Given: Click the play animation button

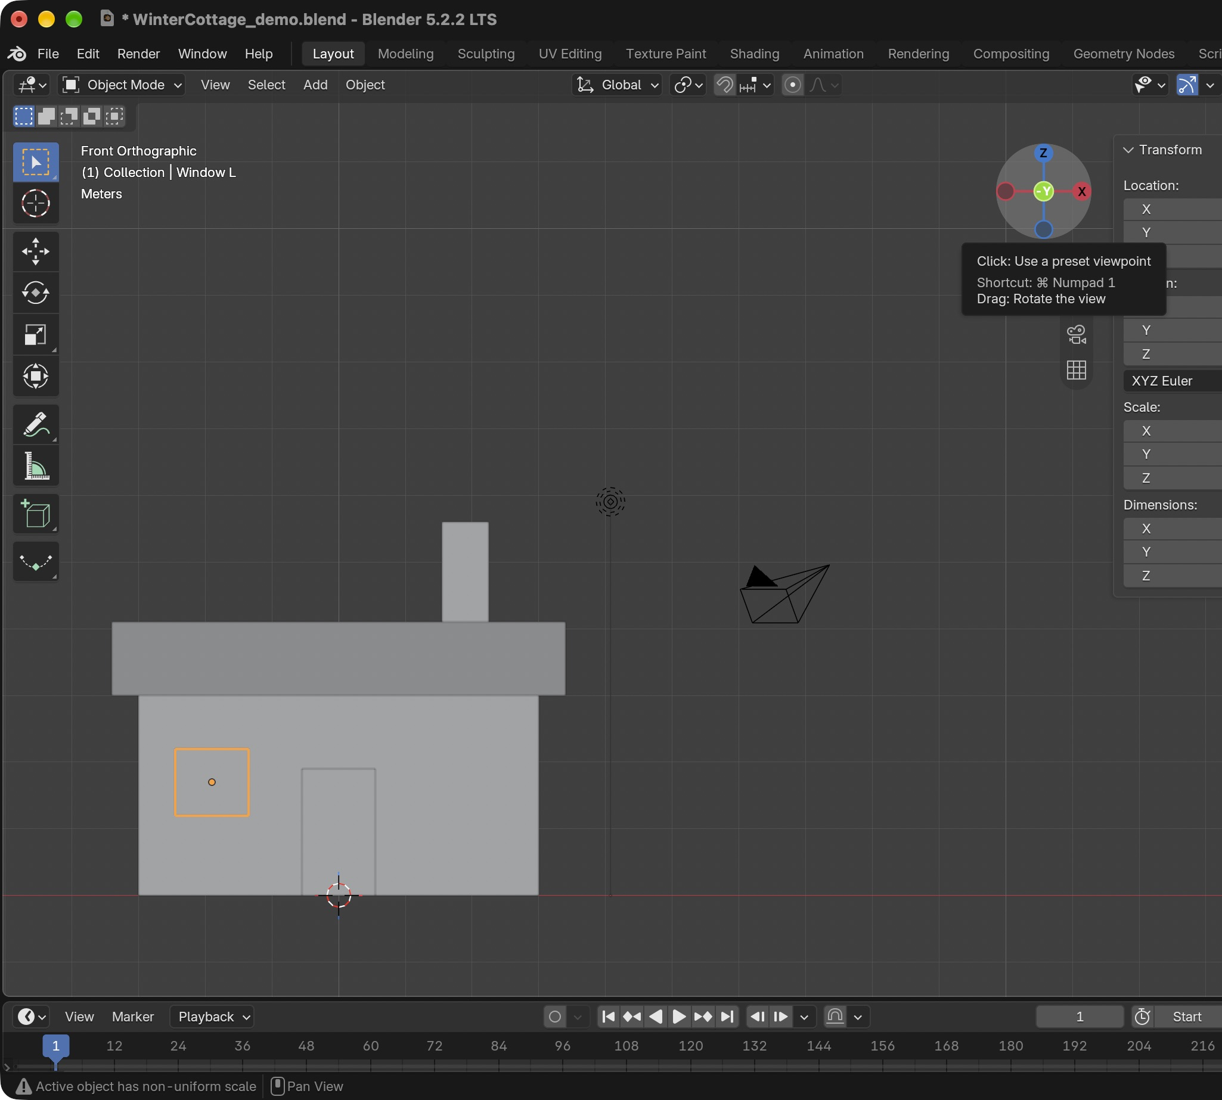Looking at the screenshot, I should (679, 1017).
